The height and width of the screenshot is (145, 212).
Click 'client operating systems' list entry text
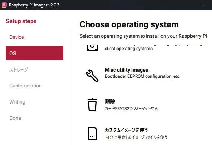tap(129, 49)
